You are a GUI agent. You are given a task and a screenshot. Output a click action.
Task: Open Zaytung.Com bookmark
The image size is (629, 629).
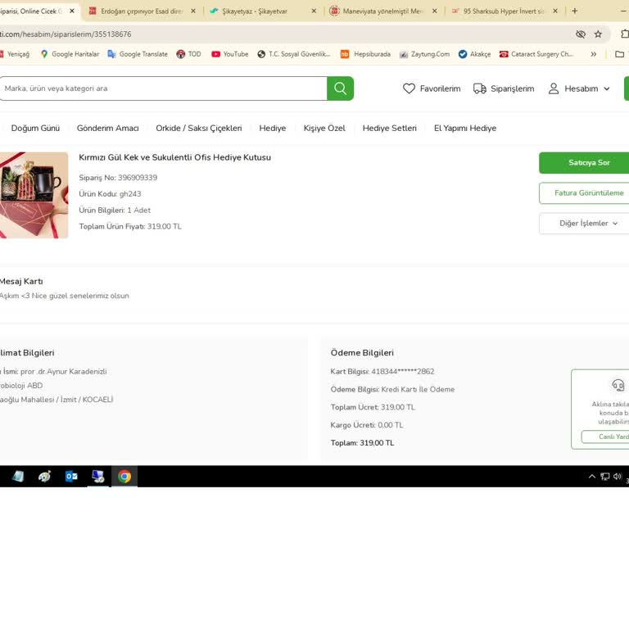[x=425, y=54]
